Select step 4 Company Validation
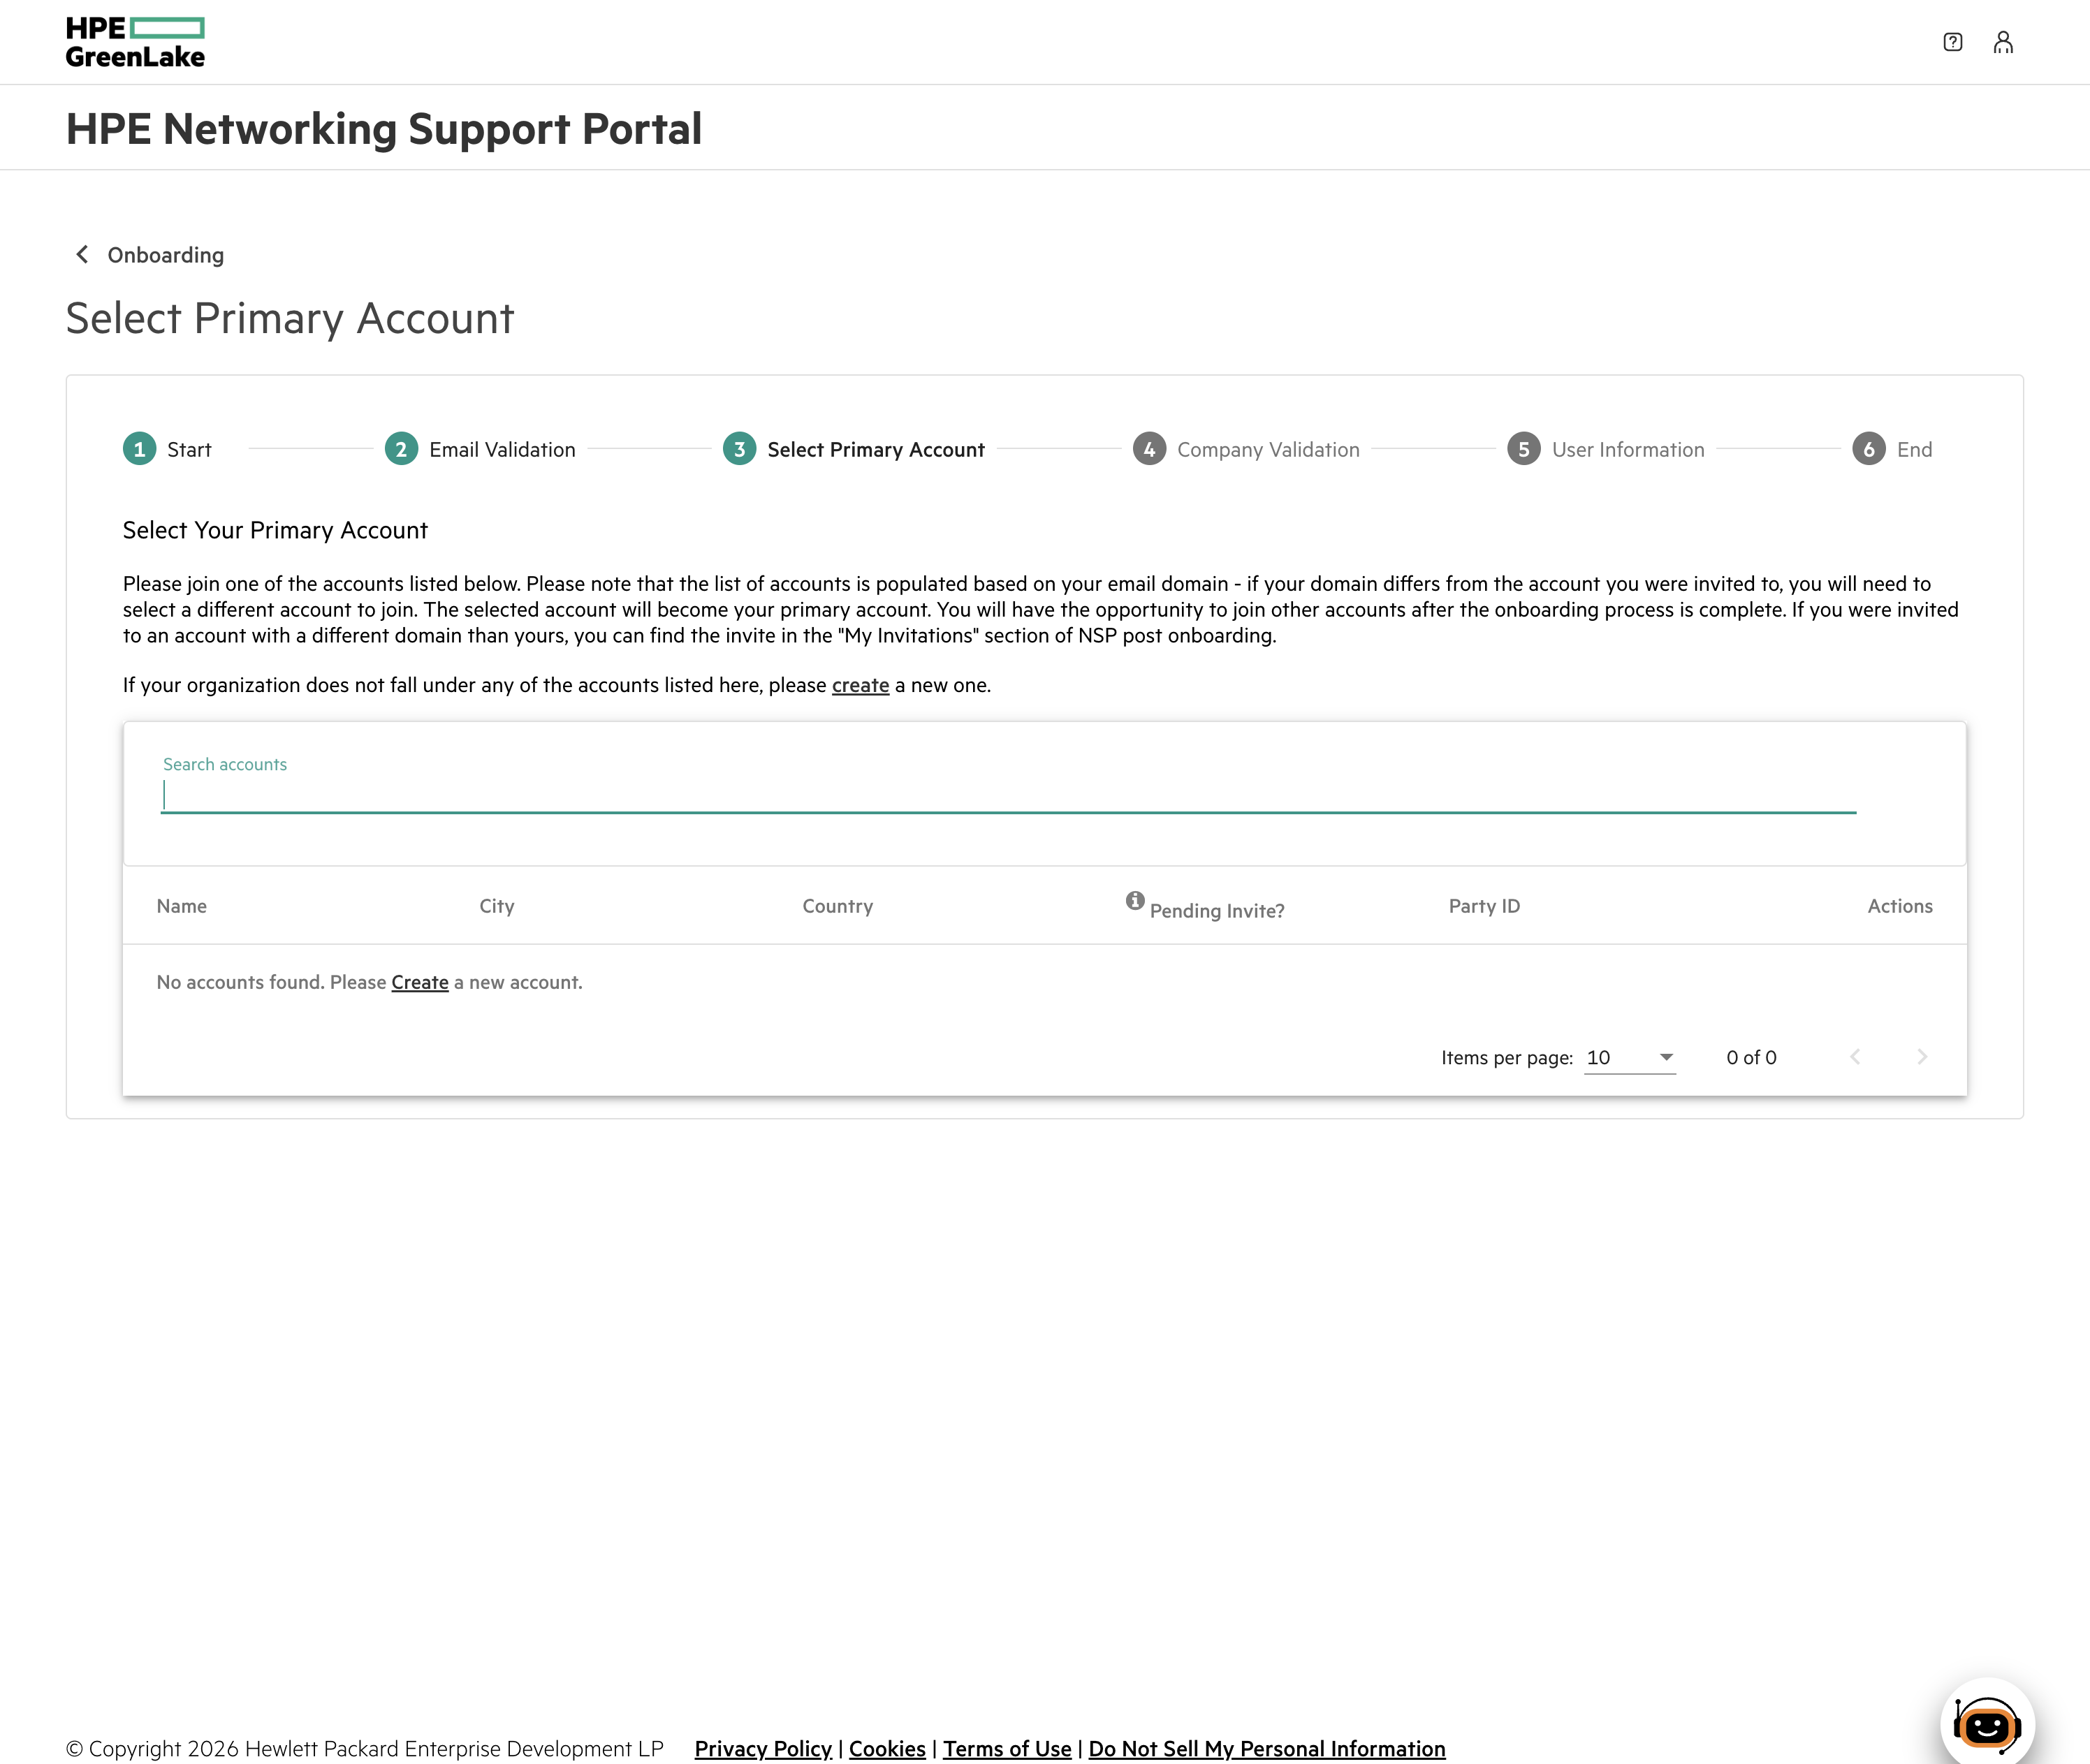This screenshot has width=2090, height=1764. [x=1246, y=449]
